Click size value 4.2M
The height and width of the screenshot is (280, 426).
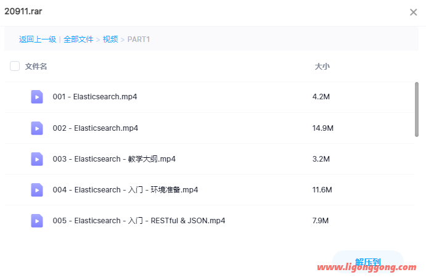pyautogui.click(x=321, y=97)
